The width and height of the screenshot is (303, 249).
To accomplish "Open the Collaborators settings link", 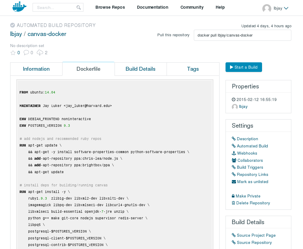I will (x=250, y=160).
